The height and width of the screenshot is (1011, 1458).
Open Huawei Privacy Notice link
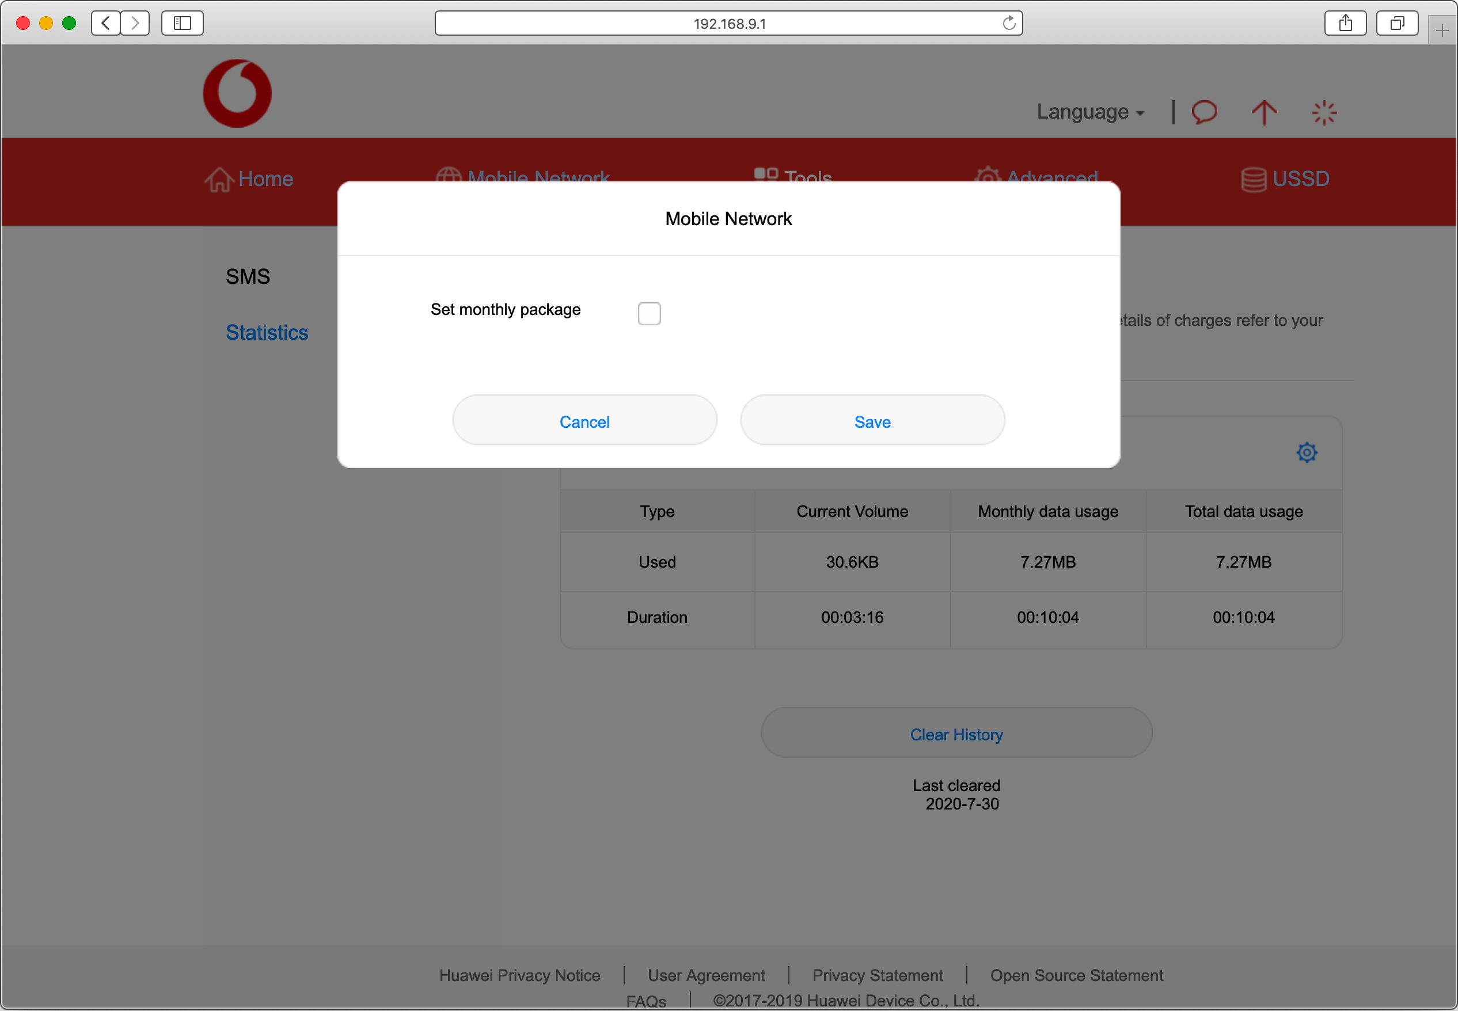point(519,975)
